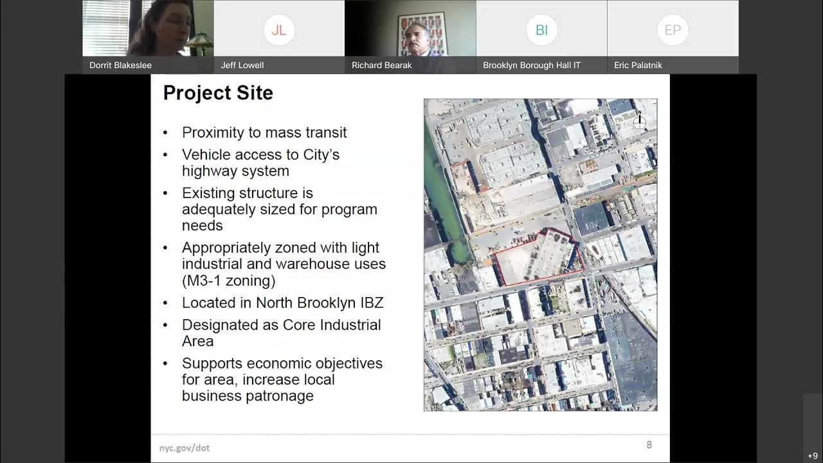Click "Supports economic objectives" bullet
Image resolution: width=823 pixels, height=463 pixels.
click(282, 379)
